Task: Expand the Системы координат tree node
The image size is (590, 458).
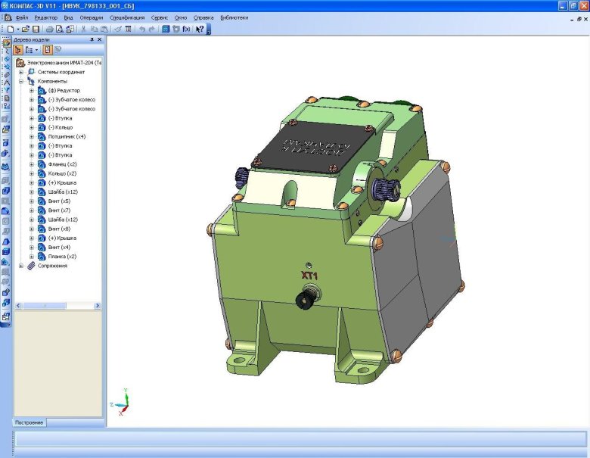Action: pyautogui.click(x=21, y=72)
